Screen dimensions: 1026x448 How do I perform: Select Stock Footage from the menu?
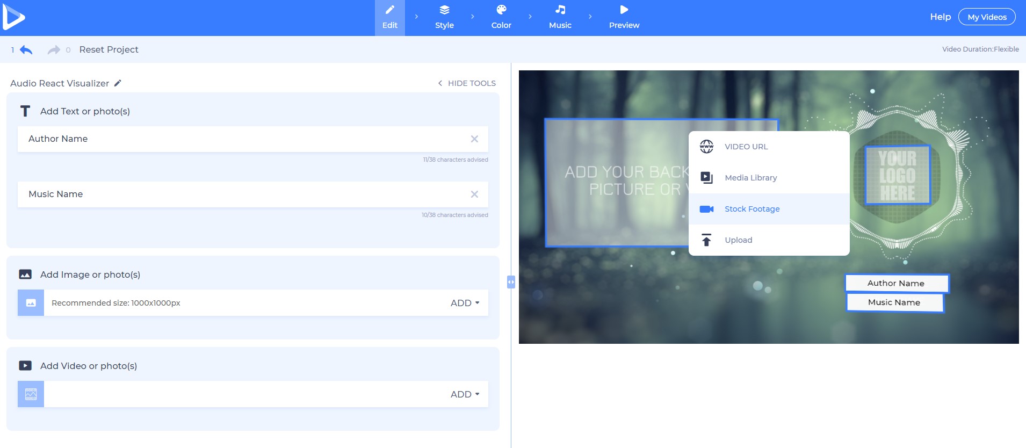pyautogui.click(x=752, y=209)
